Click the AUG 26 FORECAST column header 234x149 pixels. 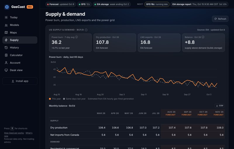click(171, 113)
